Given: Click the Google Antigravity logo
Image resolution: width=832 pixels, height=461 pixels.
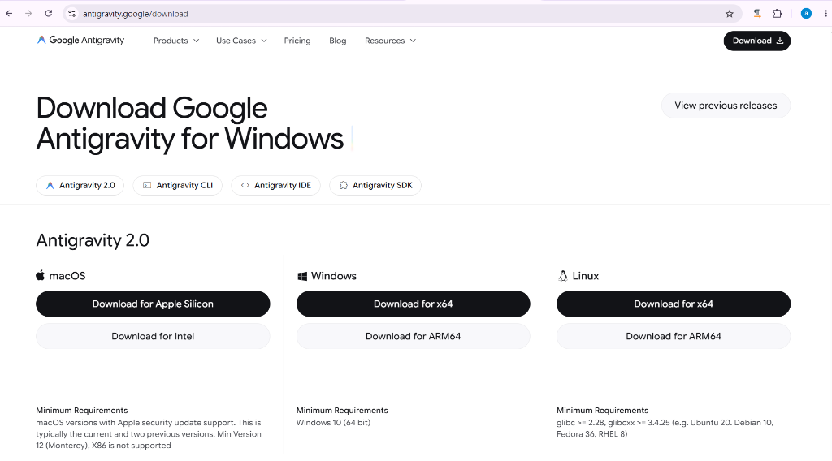Looking at the screenshot, I should point(80,41).
